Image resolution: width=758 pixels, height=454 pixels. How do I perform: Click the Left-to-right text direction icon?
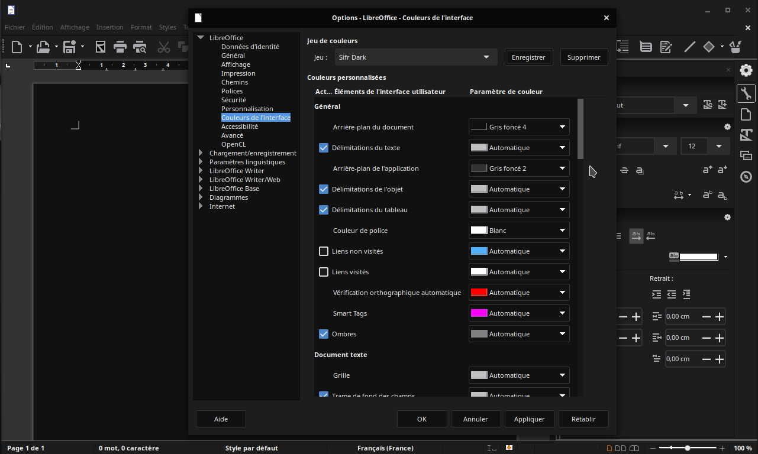(636, 236)
